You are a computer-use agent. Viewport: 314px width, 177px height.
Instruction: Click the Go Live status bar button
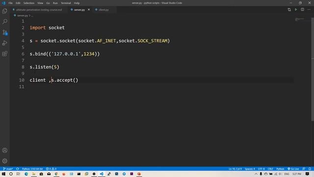tap(293, 169)
